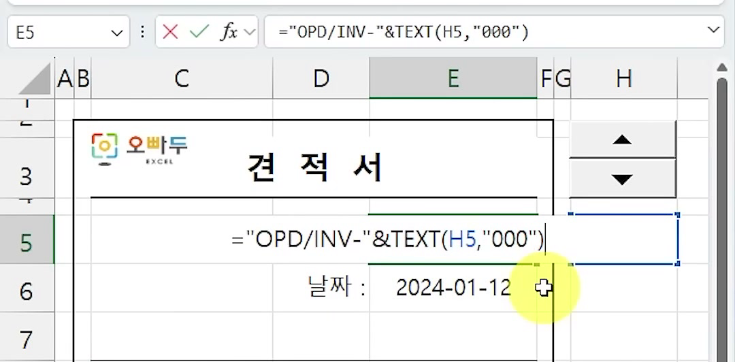Click the scroll up arrow of the vertical scrollbar
The width and height of the screenshot is (735, 362).
(x=722, y=67)
